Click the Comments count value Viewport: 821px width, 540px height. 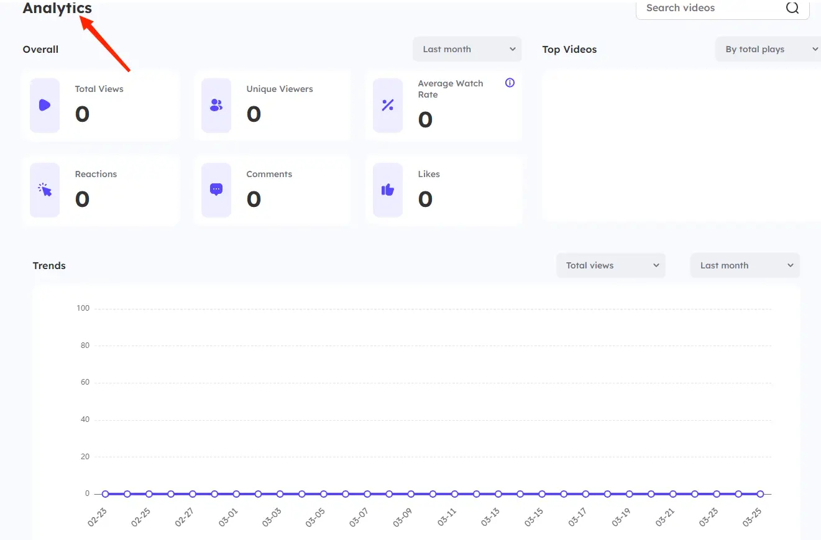(x=254, y=199)
